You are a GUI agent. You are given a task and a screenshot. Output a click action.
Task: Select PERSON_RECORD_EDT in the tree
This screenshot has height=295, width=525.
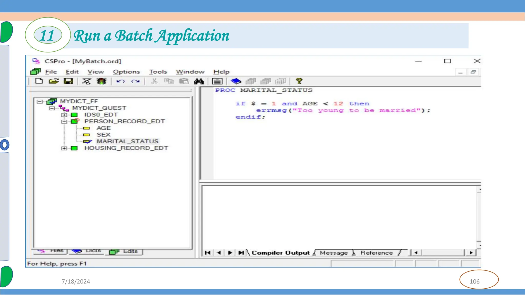pyautogui.click(x=125, y=121)
